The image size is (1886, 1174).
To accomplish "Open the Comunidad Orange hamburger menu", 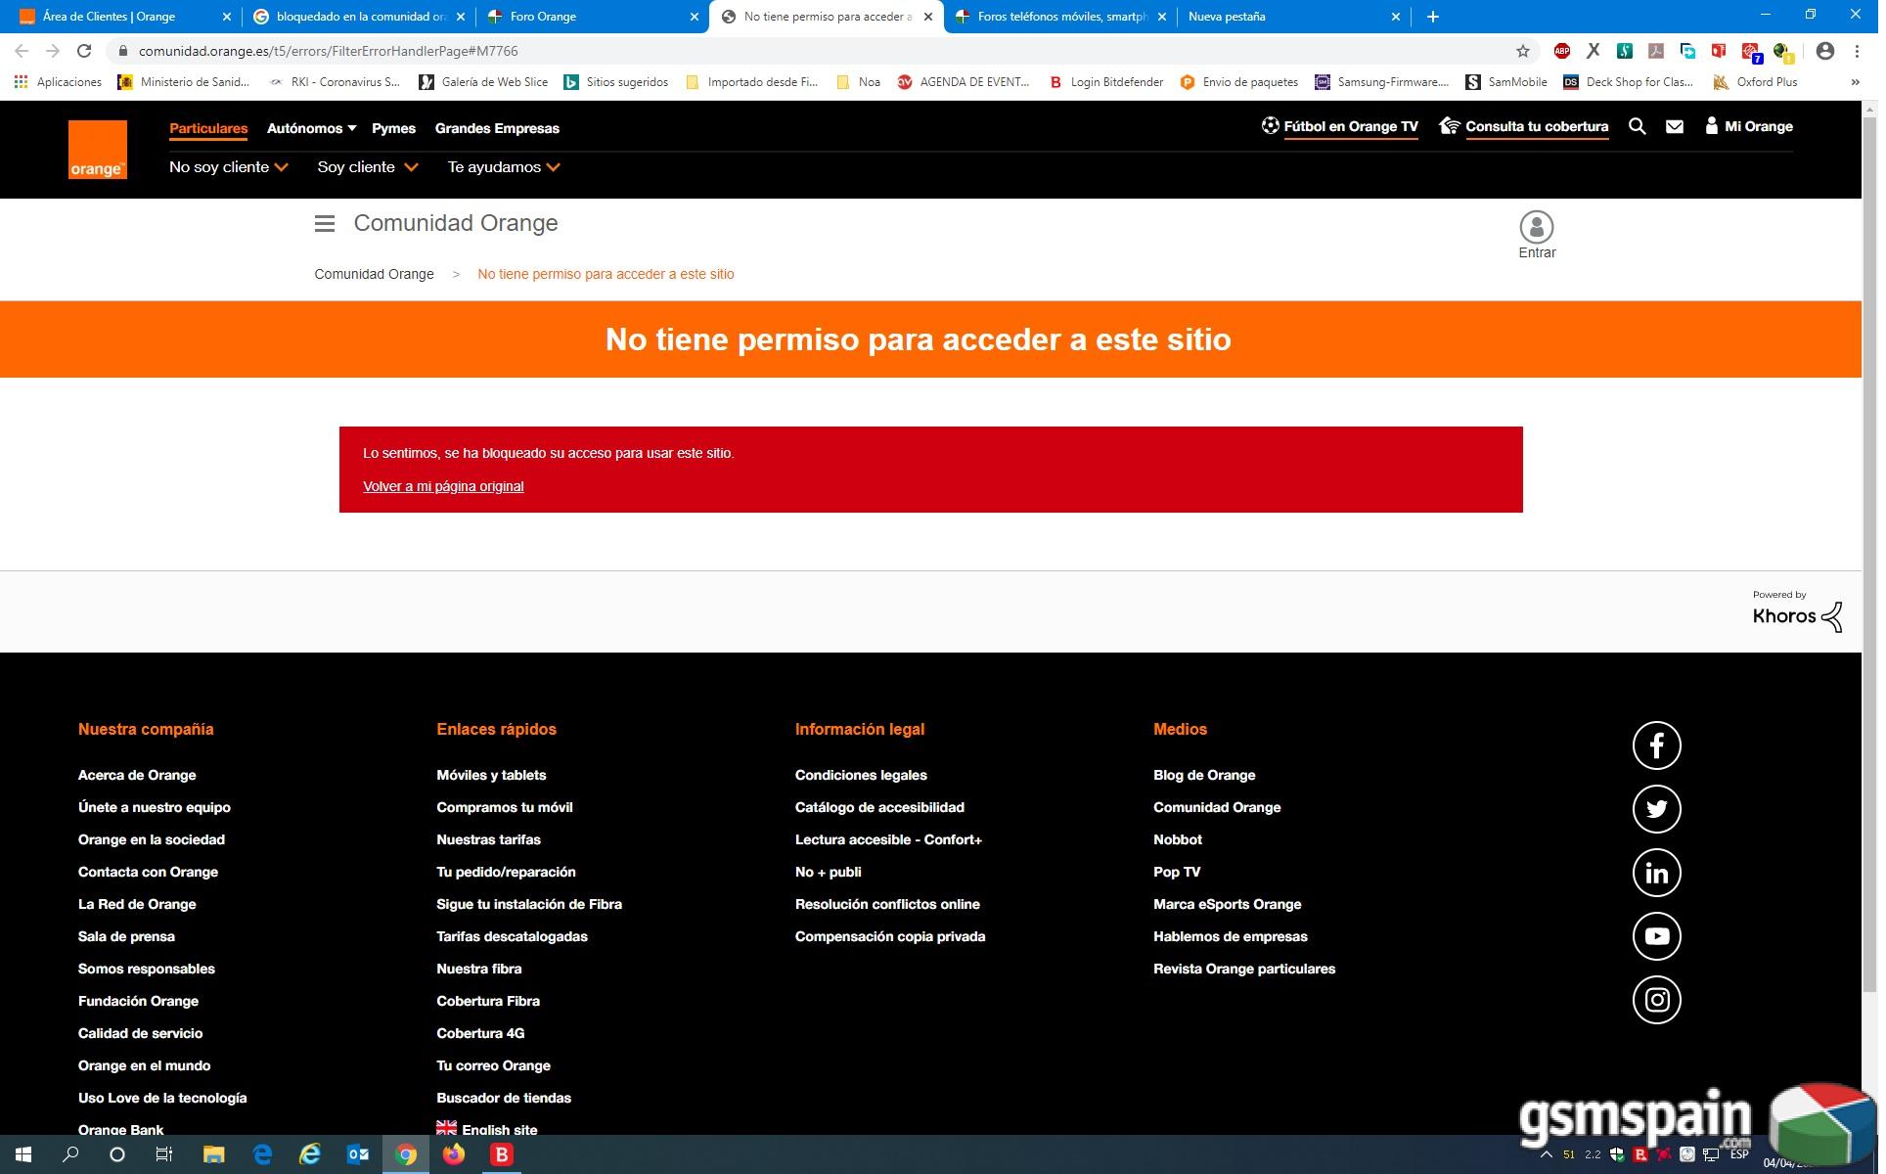I will coord(326,224).
